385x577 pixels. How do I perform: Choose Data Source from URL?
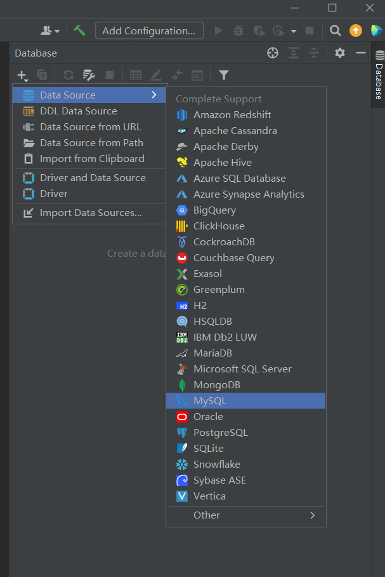(89, 126)
